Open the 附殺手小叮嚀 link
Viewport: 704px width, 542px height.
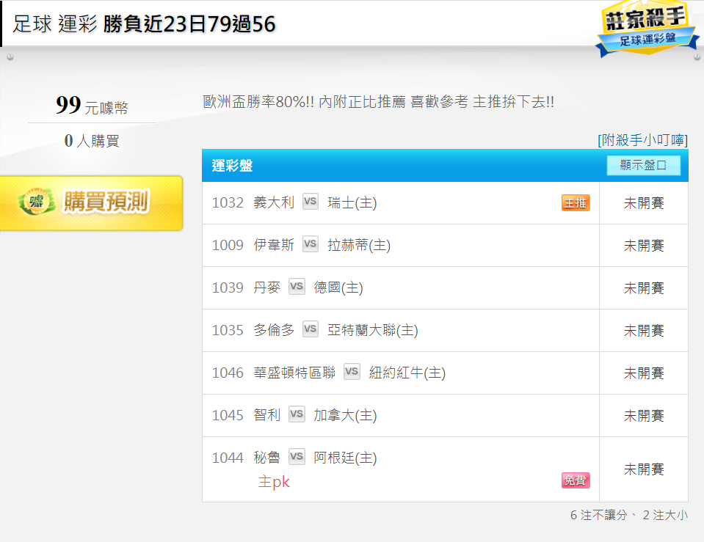642,140
